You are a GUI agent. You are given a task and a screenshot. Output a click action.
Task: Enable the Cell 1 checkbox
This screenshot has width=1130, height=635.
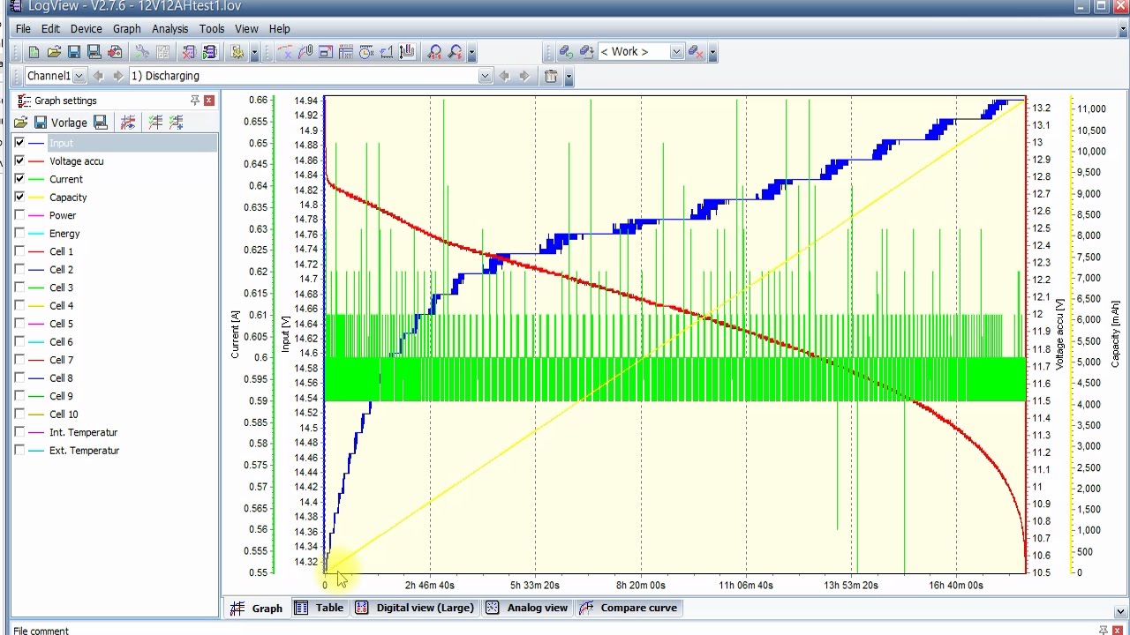pyautogui.click(x=19, y=251)
